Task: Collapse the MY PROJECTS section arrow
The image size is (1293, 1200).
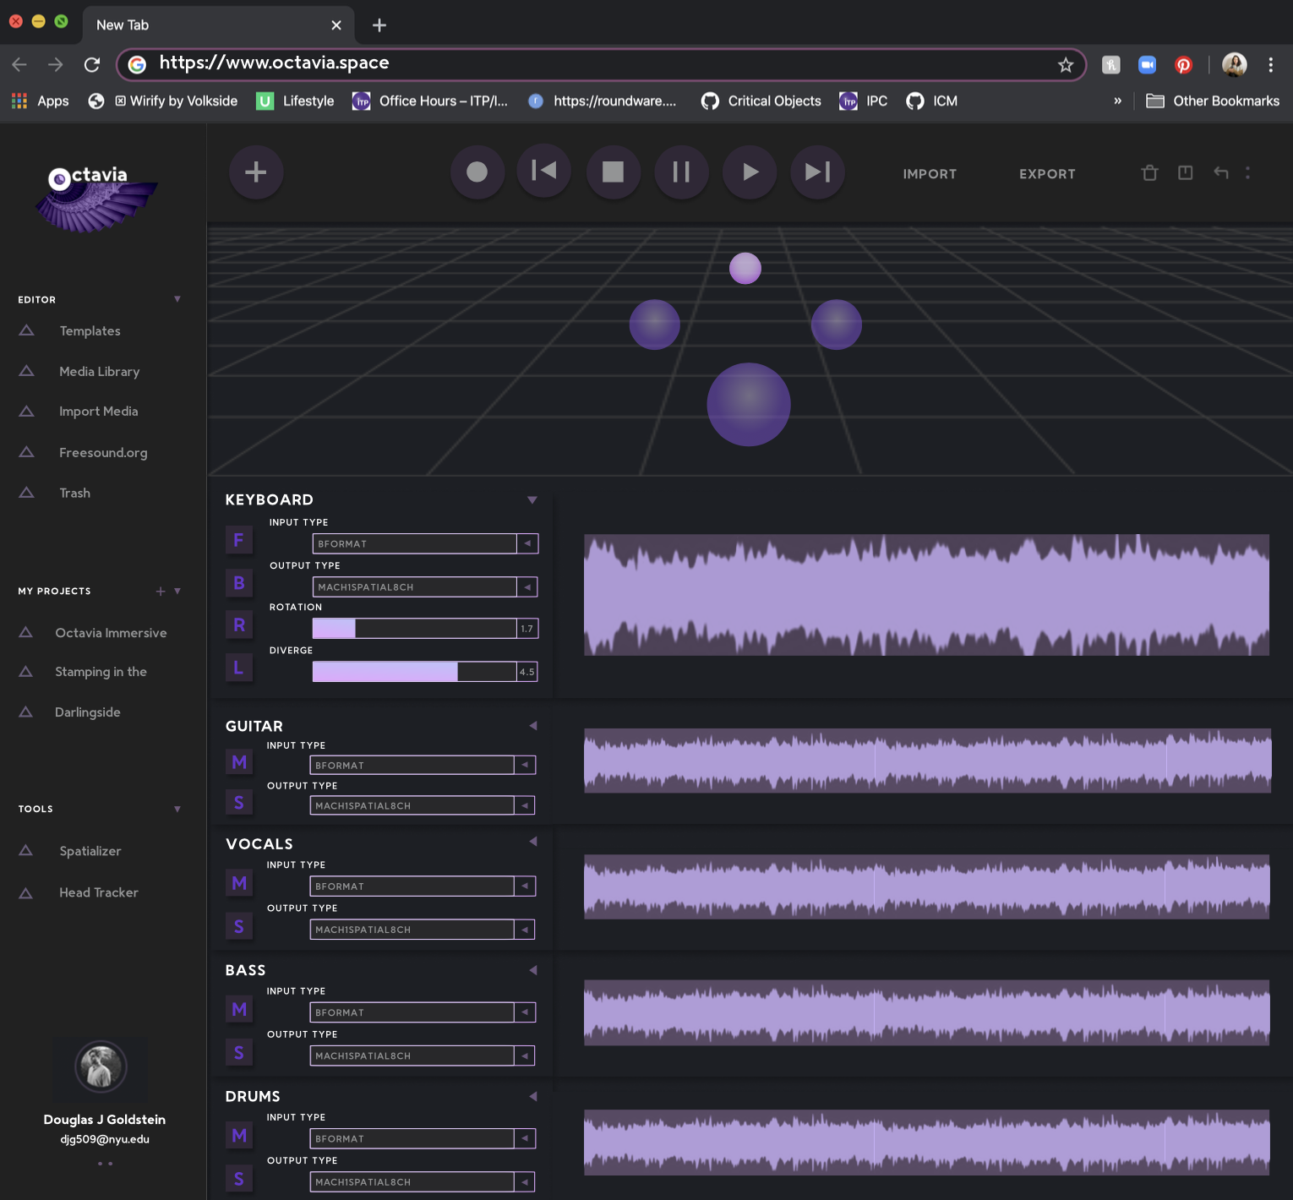Action: (177, 591)
